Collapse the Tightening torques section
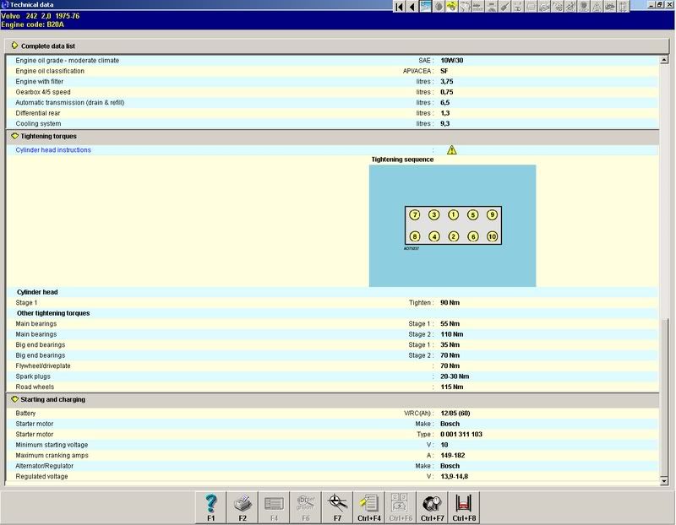 (14, 136)
